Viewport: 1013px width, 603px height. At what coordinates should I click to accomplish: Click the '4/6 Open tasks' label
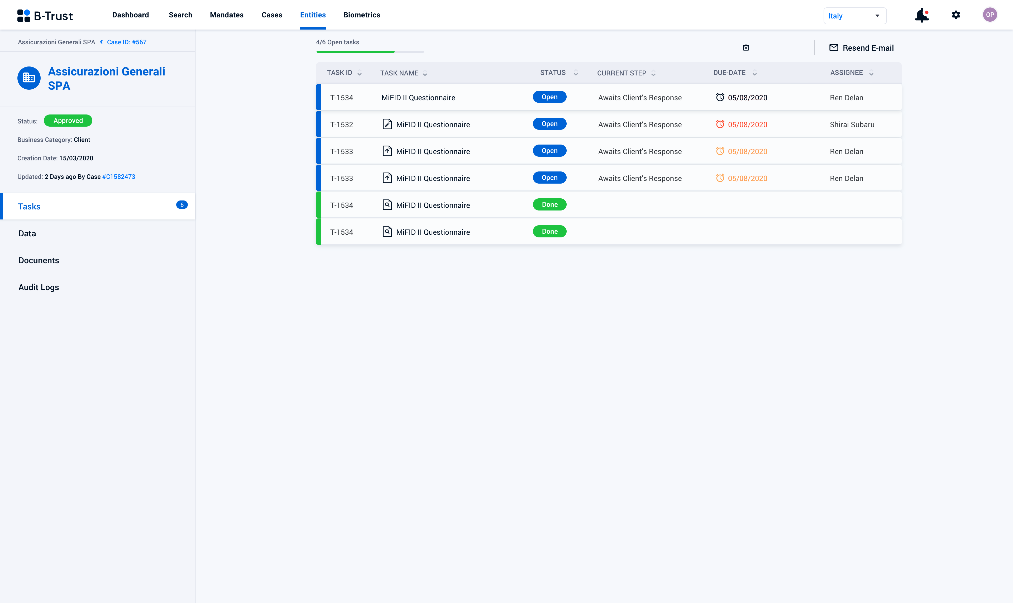click(338, 42)
